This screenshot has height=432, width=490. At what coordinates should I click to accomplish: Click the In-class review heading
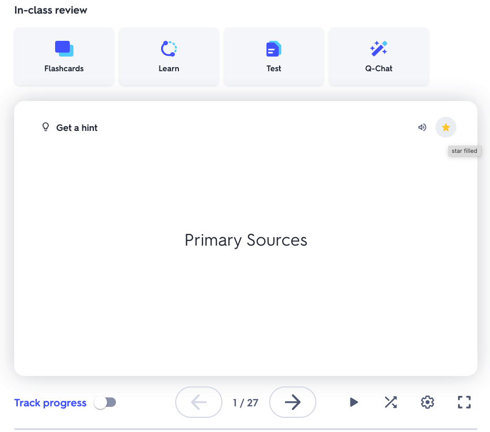point(51,10)
